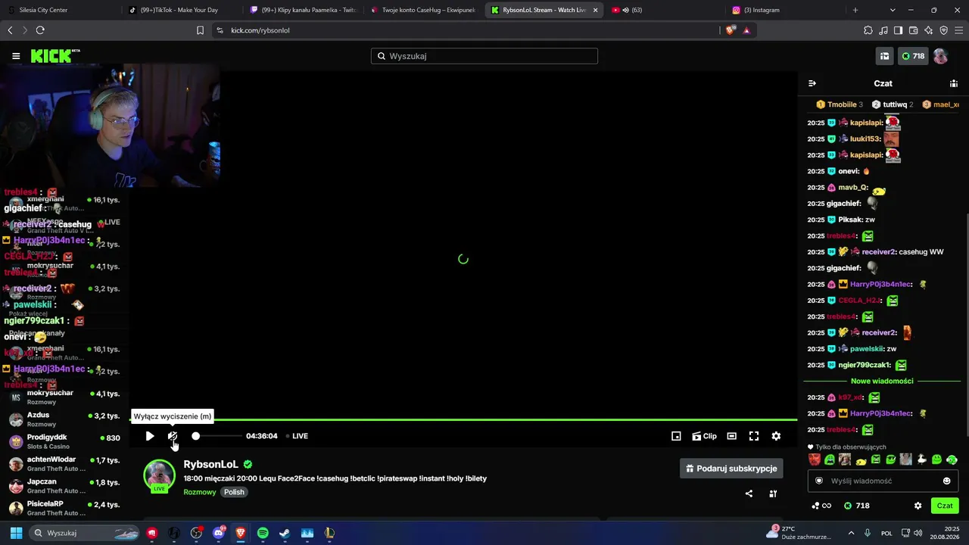The width and height of the screenshot is (969, 545).
Task: Switch the player to fullscreen
Action: tap(754, 436)
